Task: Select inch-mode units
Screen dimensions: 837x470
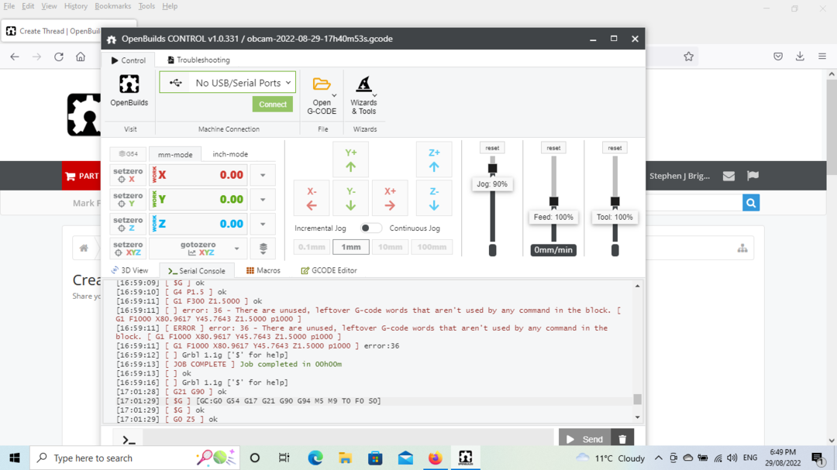Action: [230, 154]
